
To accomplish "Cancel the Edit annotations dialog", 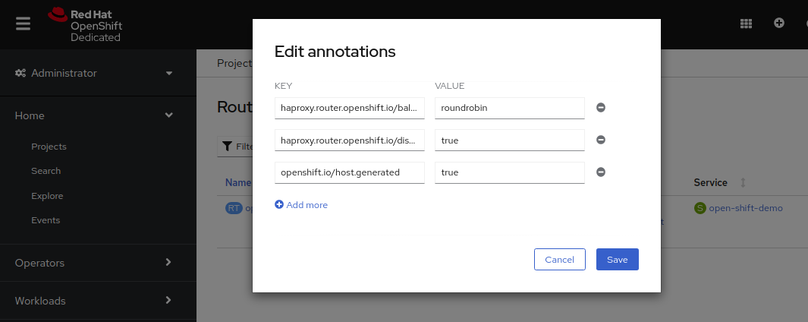I will click(x=560, y=260).
